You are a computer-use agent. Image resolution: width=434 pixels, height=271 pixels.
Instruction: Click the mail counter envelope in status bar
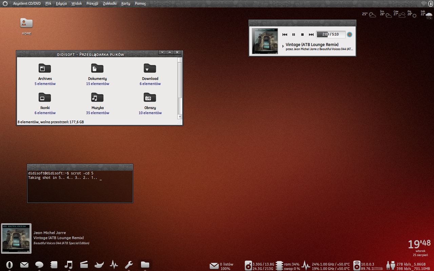[214, 266]
